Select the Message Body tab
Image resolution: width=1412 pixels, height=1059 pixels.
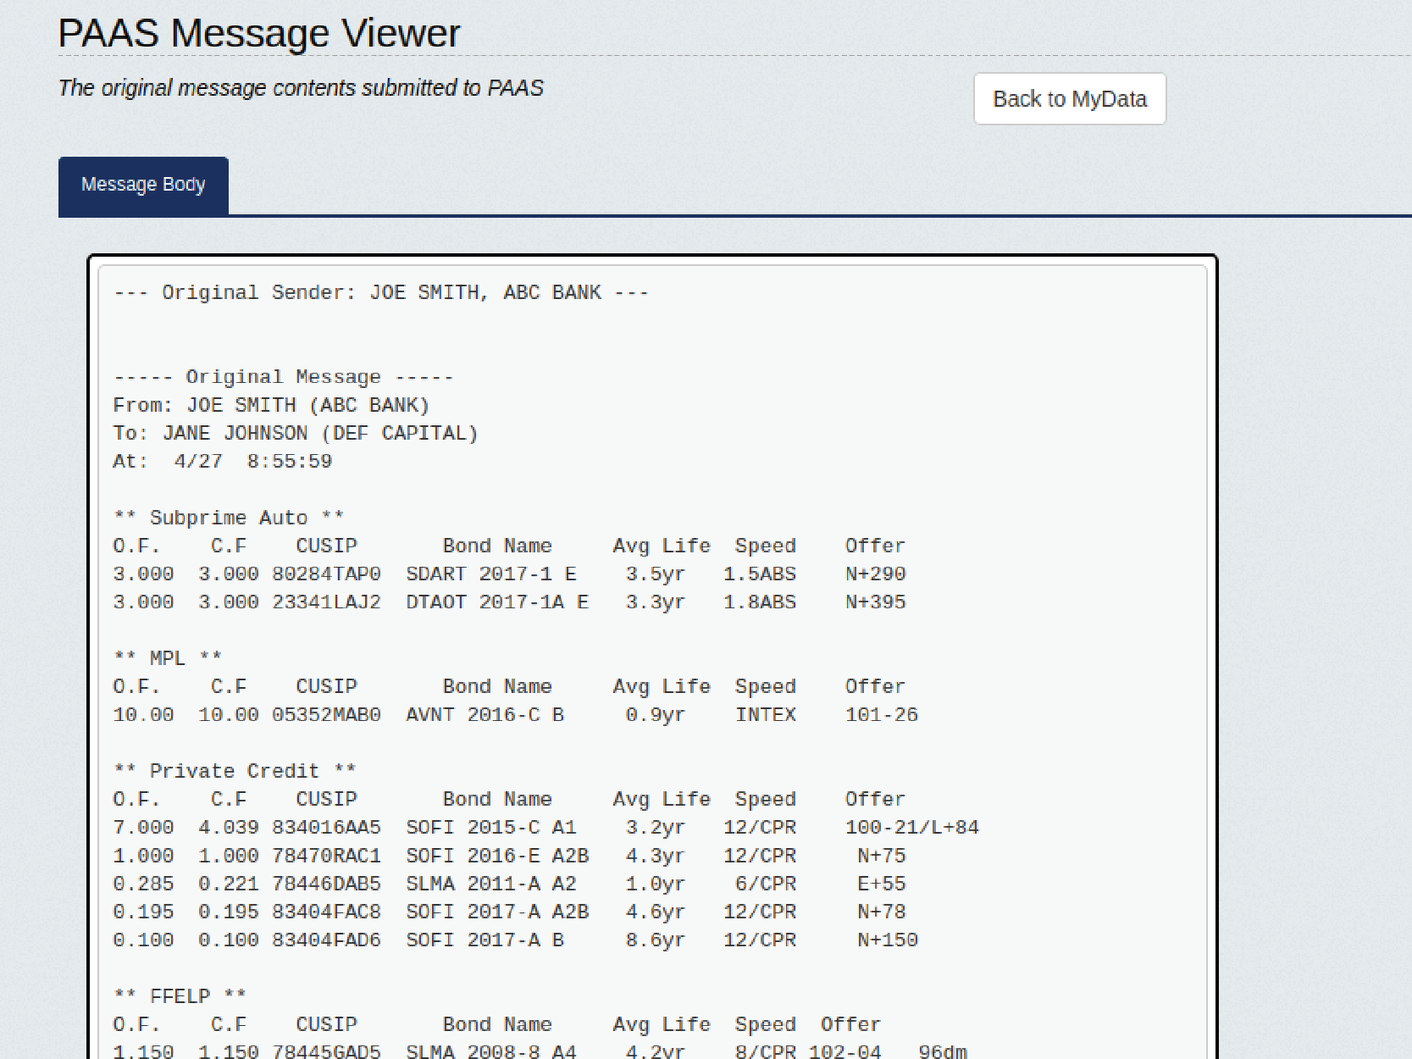tap(143, 186)
